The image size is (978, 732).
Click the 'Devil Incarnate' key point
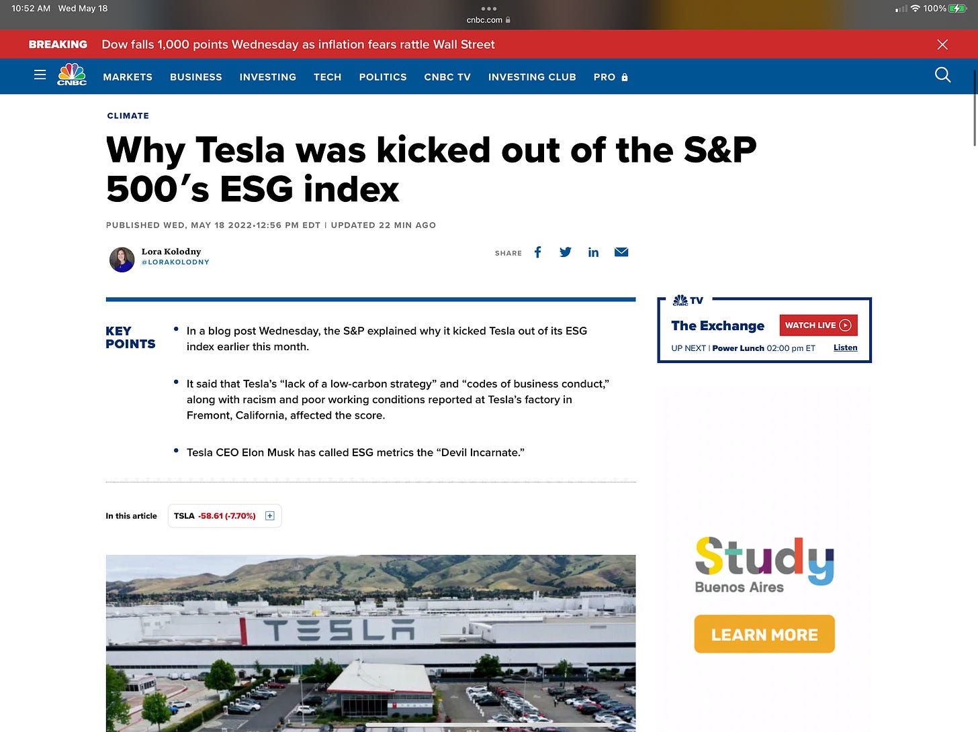coord(355,453)
